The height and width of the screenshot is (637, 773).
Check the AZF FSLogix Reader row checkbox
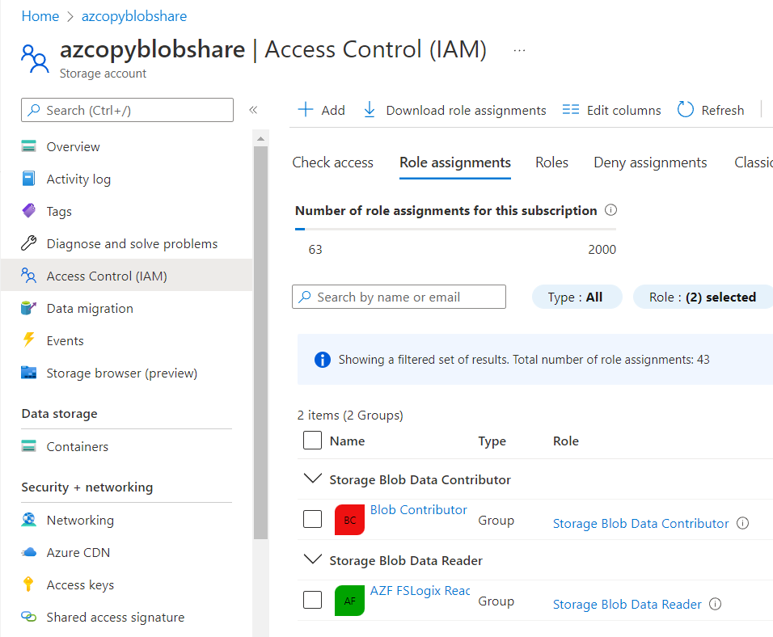[x=313, y=601]
